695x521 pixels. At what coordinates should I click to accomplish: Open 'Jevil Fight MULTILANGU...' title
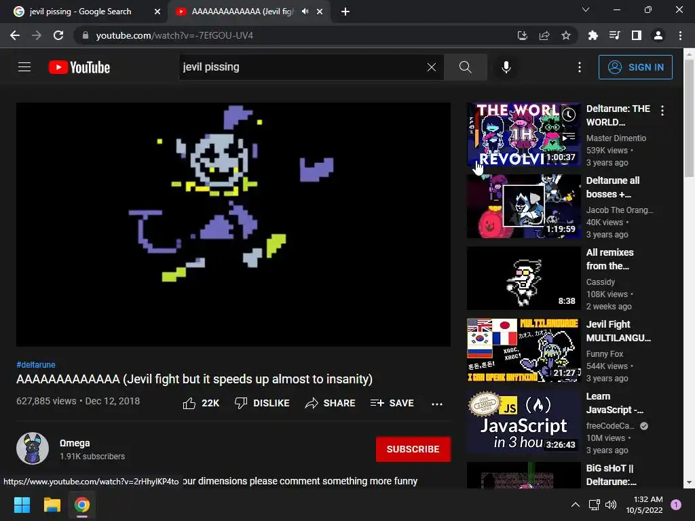[x=618, y=331]
